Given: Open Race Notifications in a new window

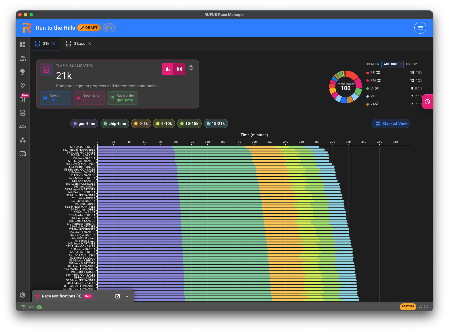Looking at the screenshot, I should 118,296.
